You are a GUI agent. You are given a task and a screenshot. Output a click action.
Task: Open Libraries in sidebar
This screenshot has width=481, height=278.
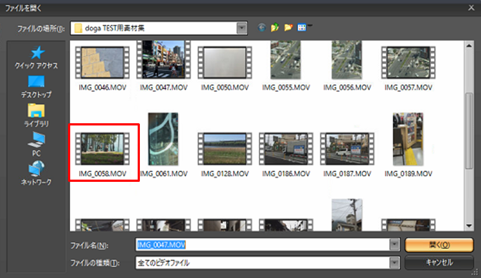[x=36, y=115]
